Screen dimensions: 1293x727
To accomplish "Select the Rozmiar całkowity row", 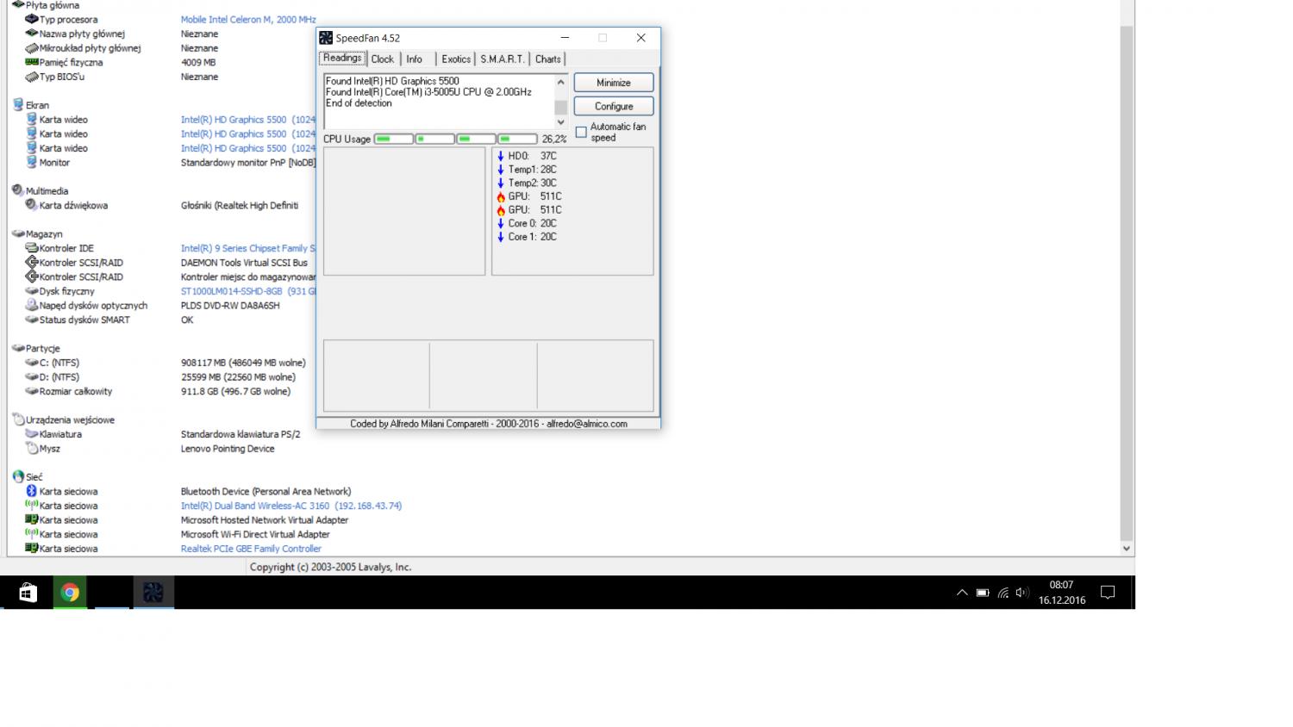I will [76, 391].
